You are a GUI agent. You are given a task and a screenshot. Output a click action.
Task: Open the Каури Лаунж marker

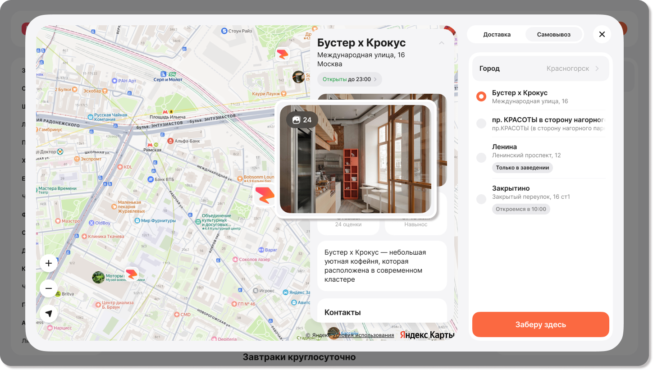point(283,93)
